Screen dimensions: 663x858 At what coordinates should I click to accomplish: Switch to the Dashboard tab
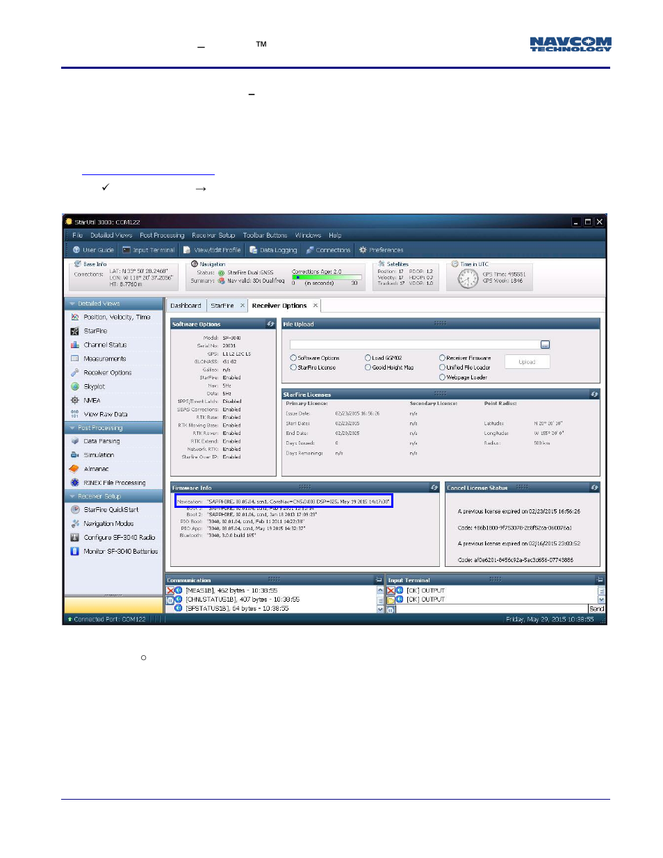(186, 306)
